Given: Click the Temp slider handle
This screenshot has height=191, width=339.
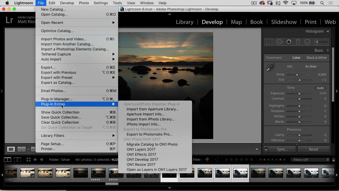Looking at the screenshot, I should point(297,75).
